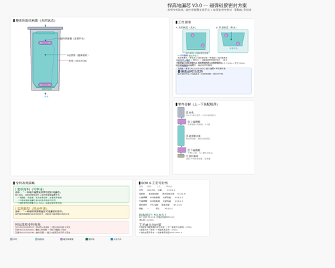
Task: Click the olive ⑤ bottom ring part block
Action: click(x=181, y=156)
